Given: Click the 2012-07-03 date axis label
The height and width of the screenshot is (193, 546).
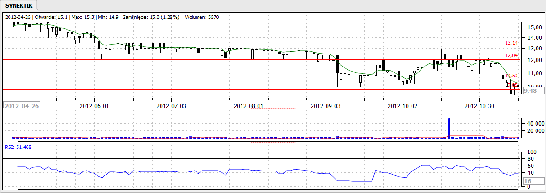Looking at the screenshot, I should pyautogui.click(x=171, y=106).
